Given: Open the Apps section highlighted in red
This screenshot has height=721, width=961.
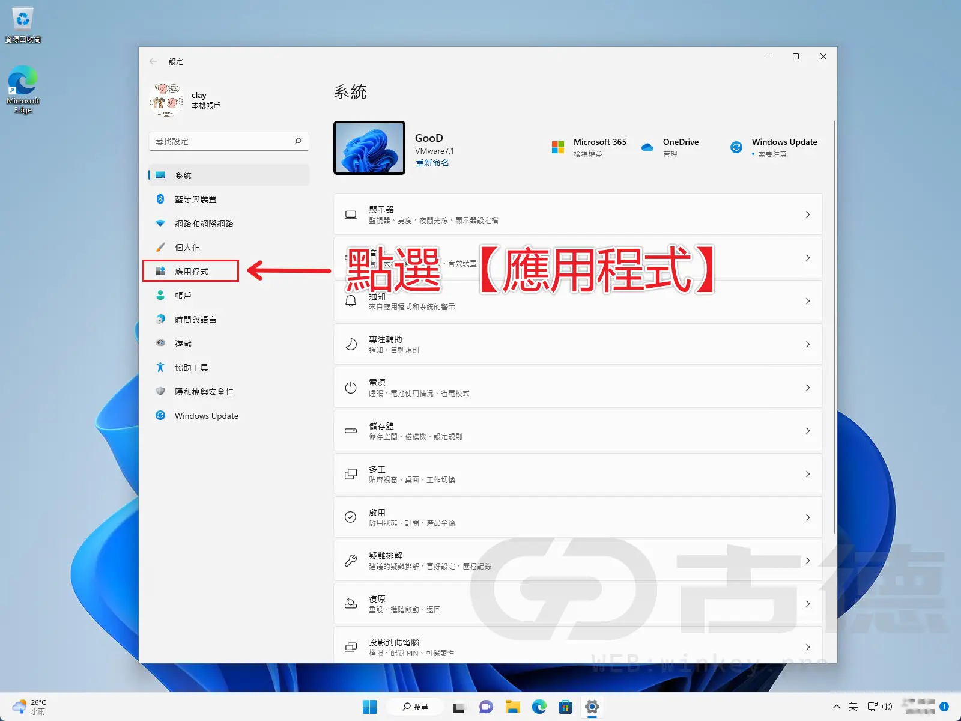Looking at the screenshot, I should click(190, 271).
